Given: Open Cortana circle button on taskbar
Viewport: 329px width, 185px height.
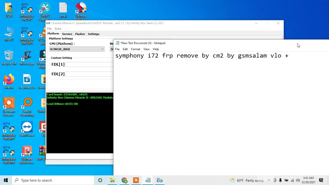Looking at the screenshot, I should point(100,180).
